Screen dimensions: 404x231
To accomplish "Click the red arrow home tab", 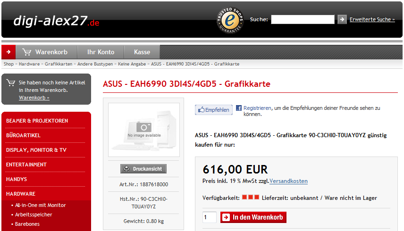I will [8, 52].
